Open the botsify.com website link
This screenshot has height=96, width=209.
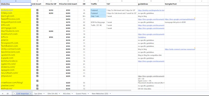(7, 10)
